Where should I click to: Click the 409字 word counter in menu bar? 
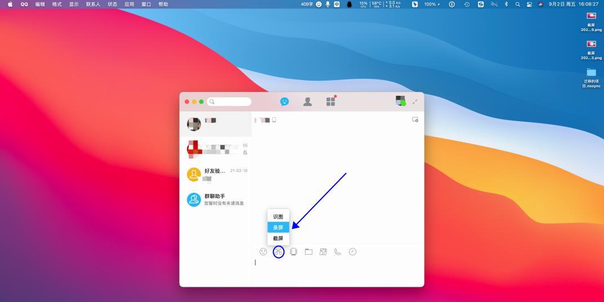[x=307, y=5]
